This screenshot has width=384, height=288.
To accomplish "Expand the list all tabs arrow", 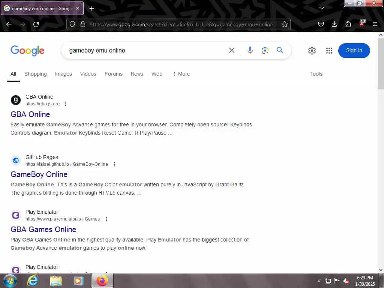I will point(321,8).
